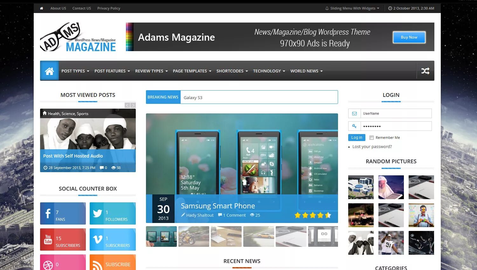Click the Adams Magazine logo
This screenshot has width=477, height=270.
pos(78,37)
